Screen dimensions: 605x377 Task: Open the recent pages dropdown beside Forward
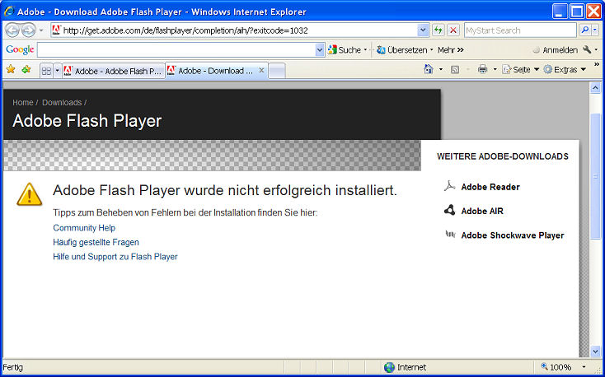(42, 30)
